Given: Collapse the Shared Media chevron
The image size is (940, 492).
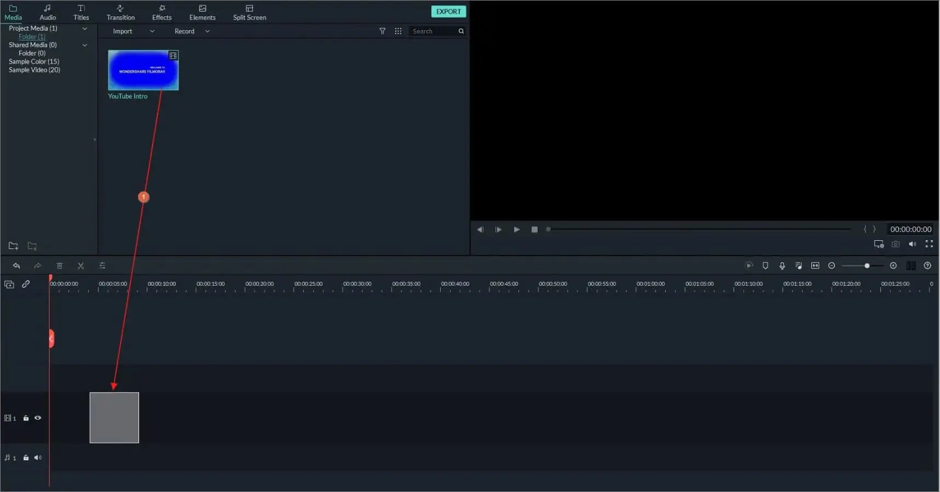Looking at the screenshot, I should pos(84,45).
